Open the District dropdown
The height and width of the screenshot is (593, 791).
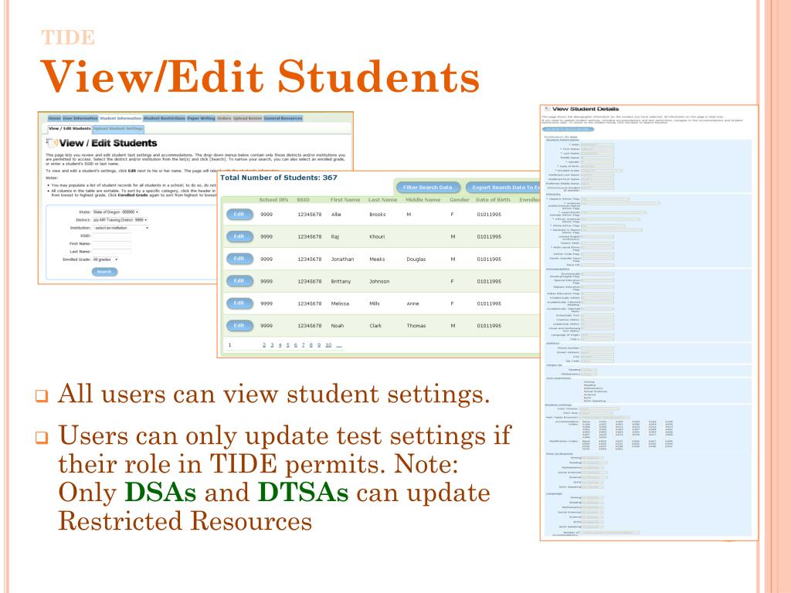[x=120, y=220]
